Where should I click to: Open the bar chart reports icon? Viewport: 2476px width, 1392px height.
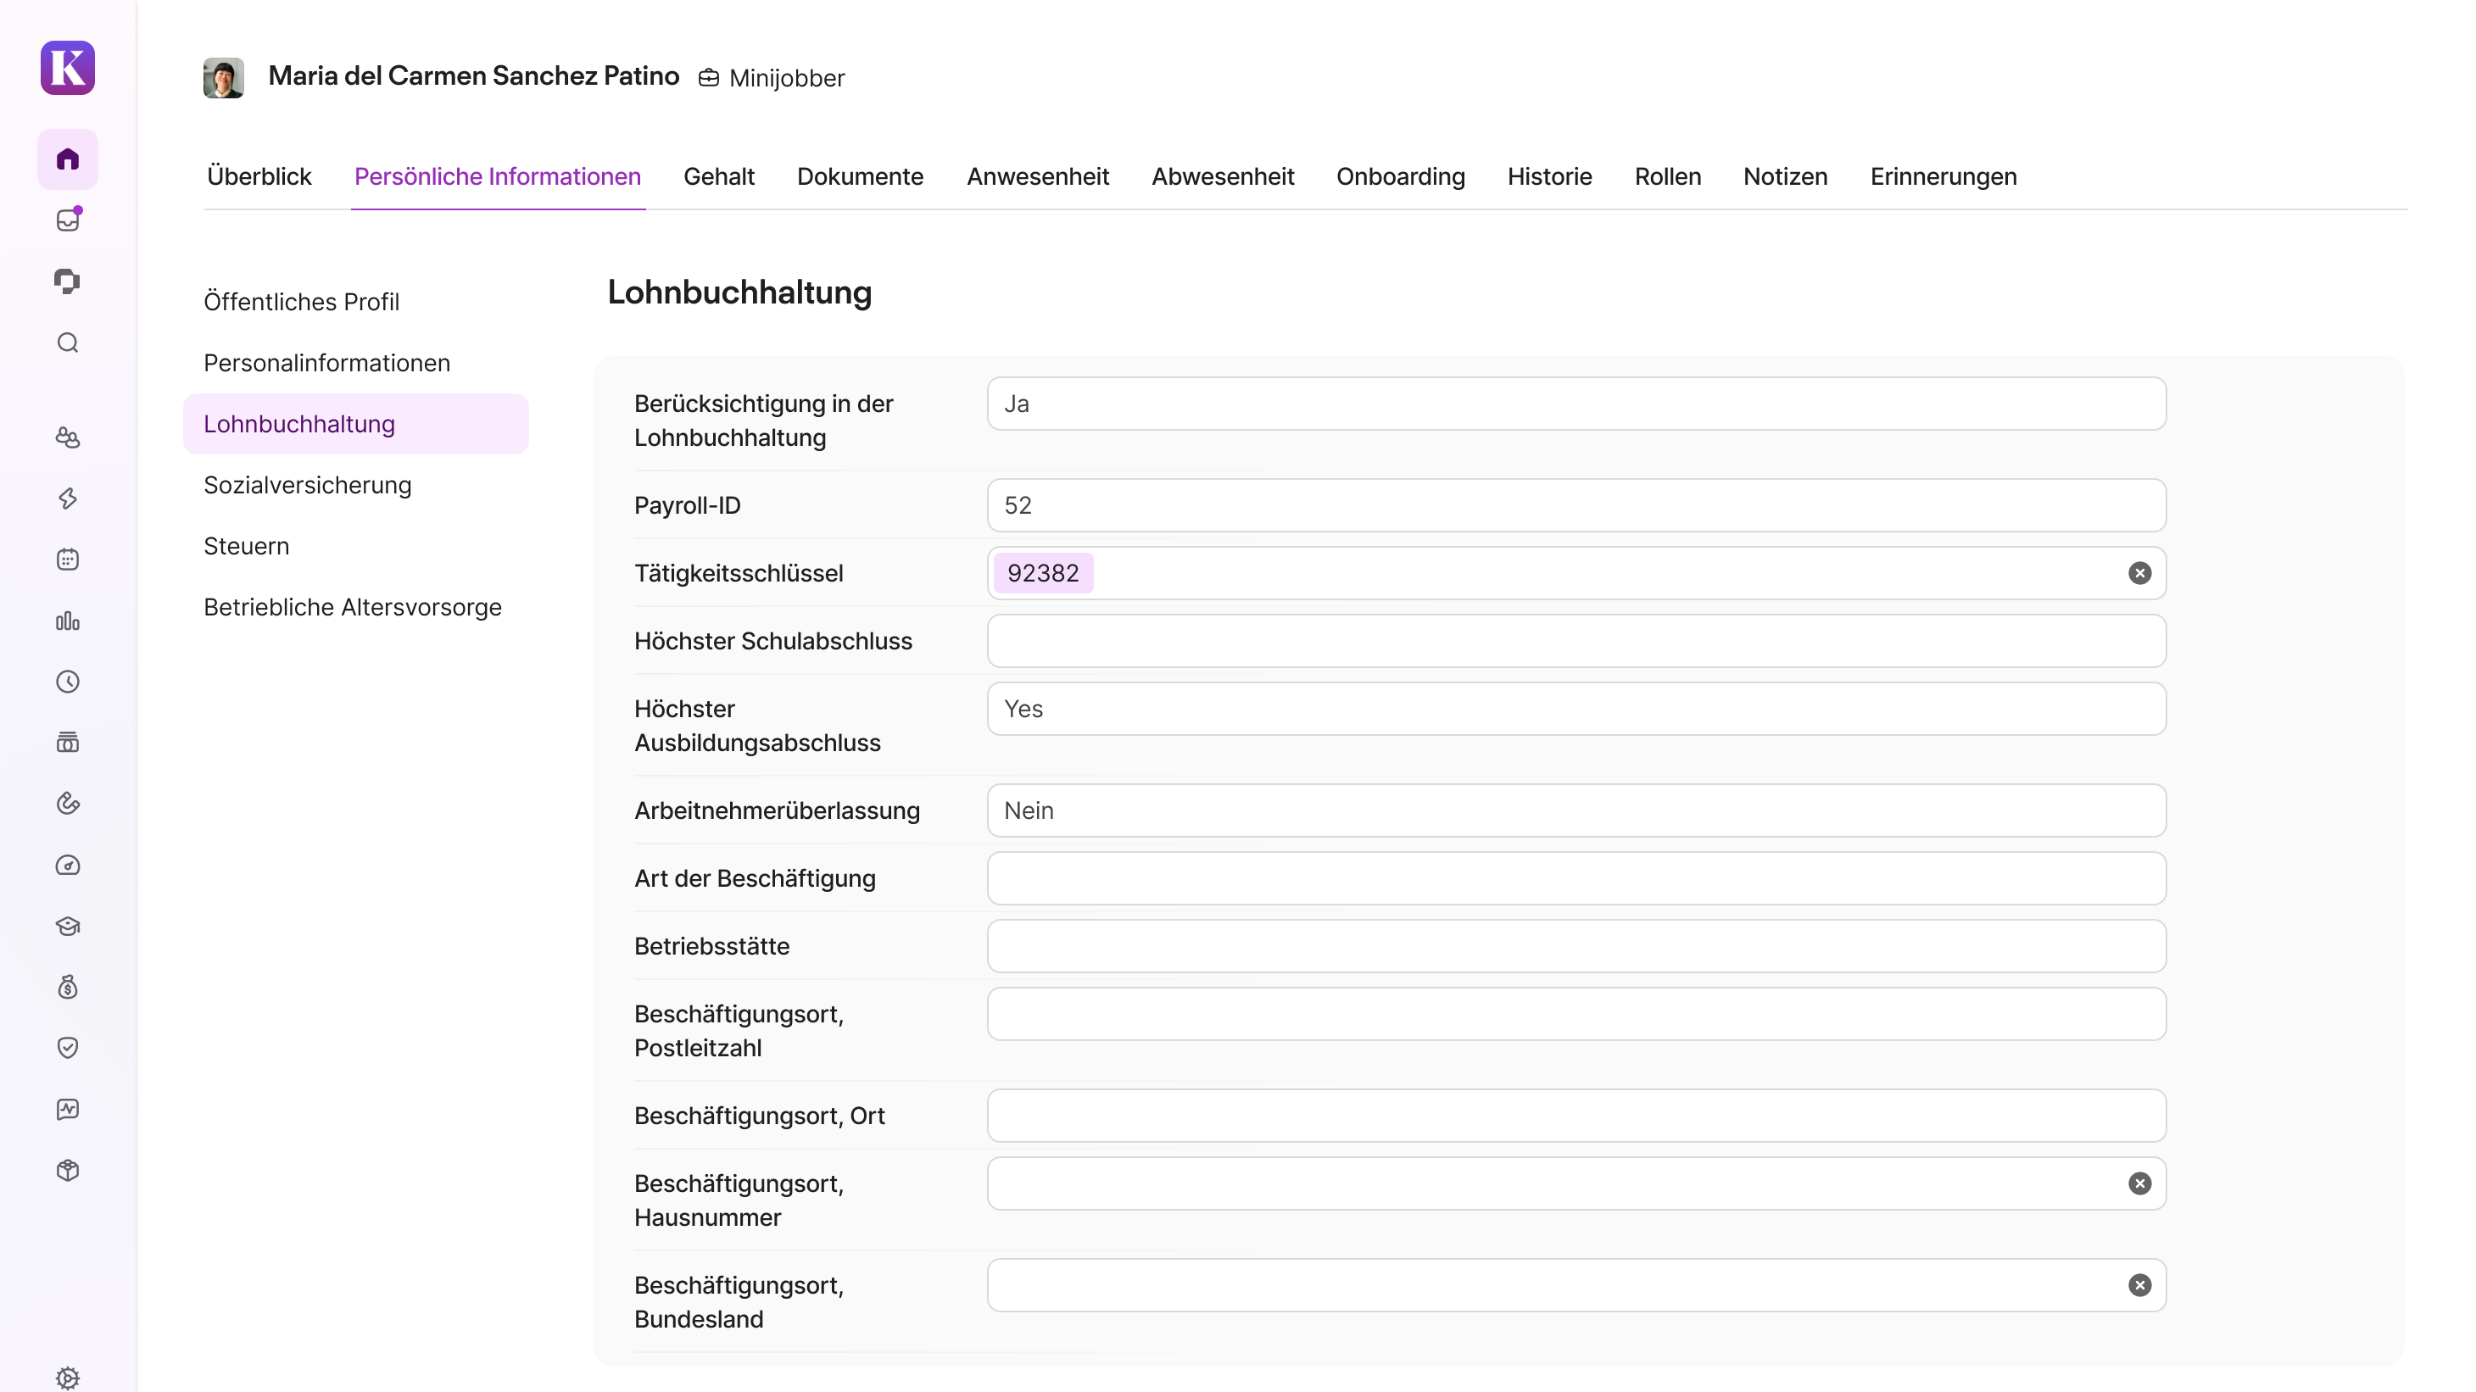(67, 621)
